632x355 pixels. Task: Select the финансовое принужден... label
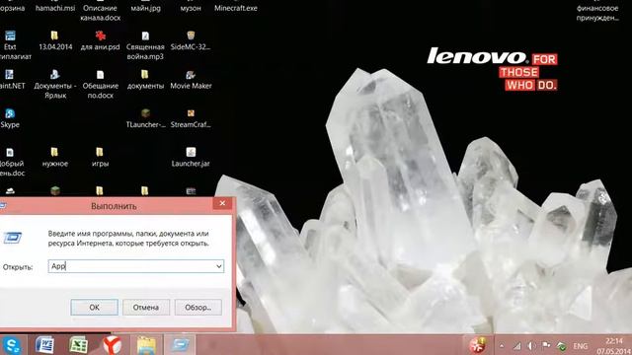597,13
